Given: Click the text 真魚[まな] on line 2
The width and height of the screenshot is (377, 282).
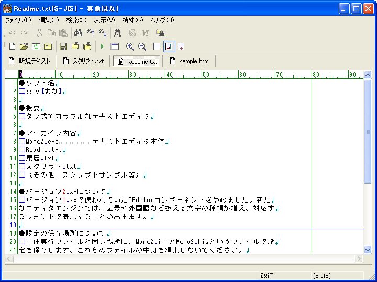Looking at the screenshot, I should (x=44, y=91).
